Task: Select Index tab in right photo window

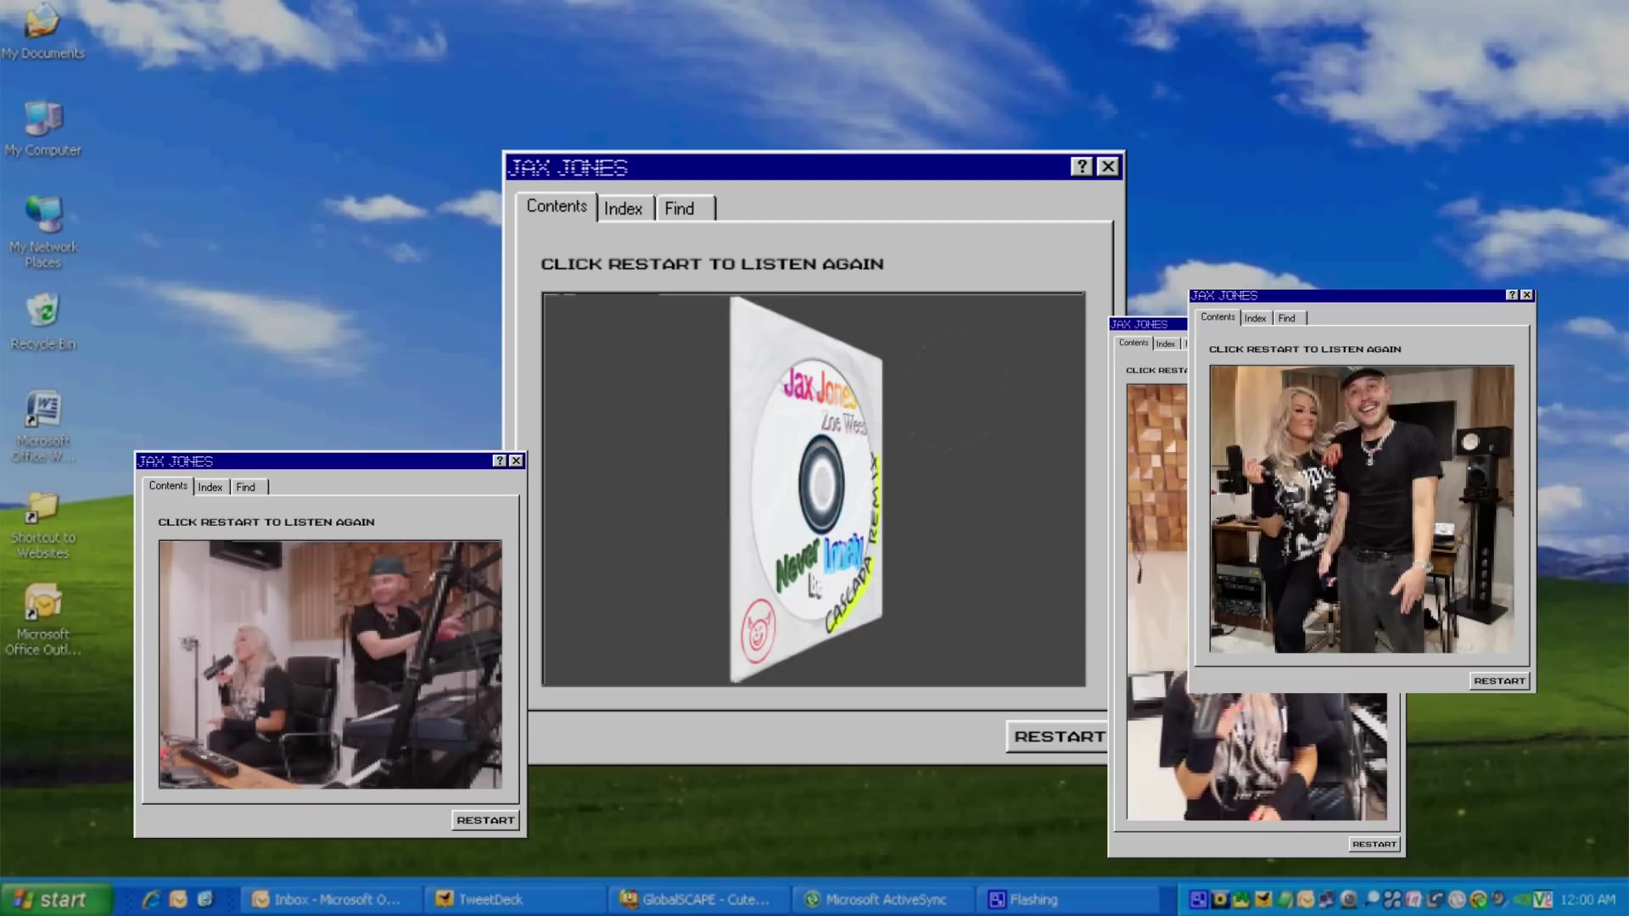Action: (1256, 318)
